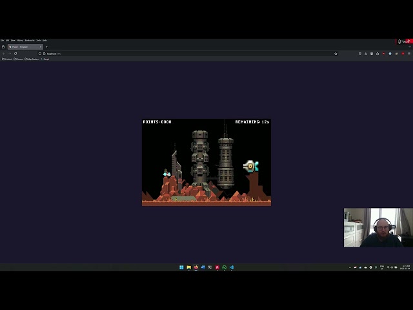Open the Pocket shield toolbar icon
Image resolution: width=413 pixels, height=310 pixels.
tap(360, 54)
